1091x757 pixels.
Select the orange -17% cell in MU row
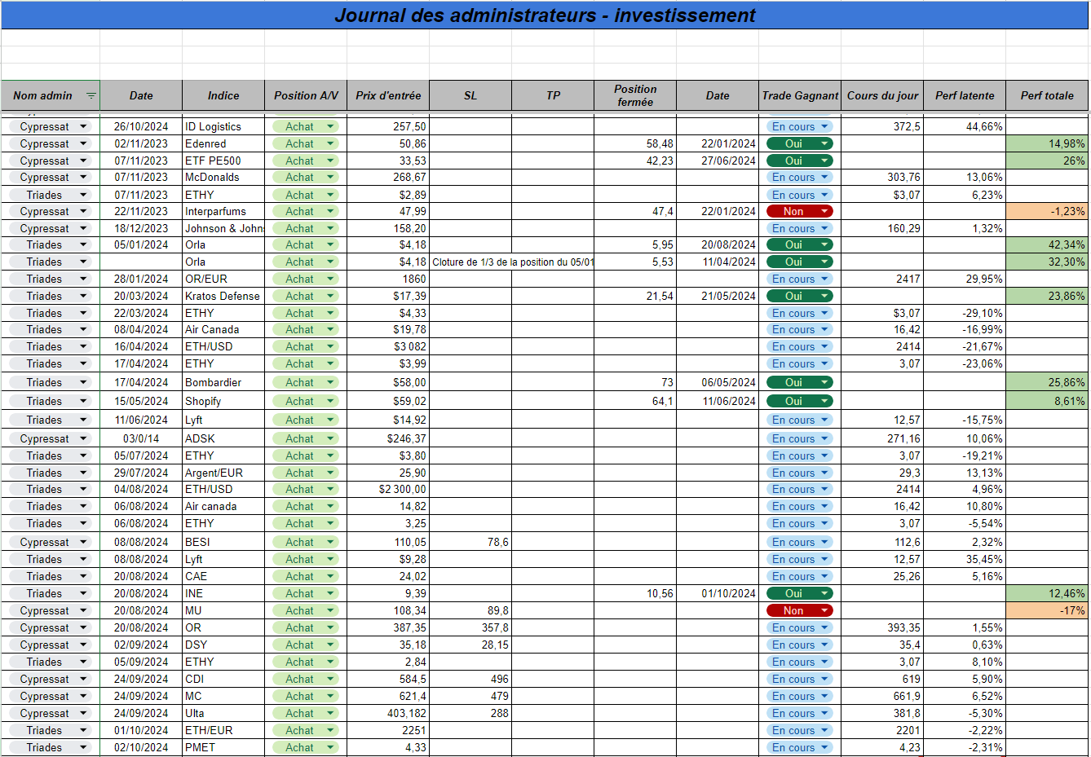(x=1047, y=610)
